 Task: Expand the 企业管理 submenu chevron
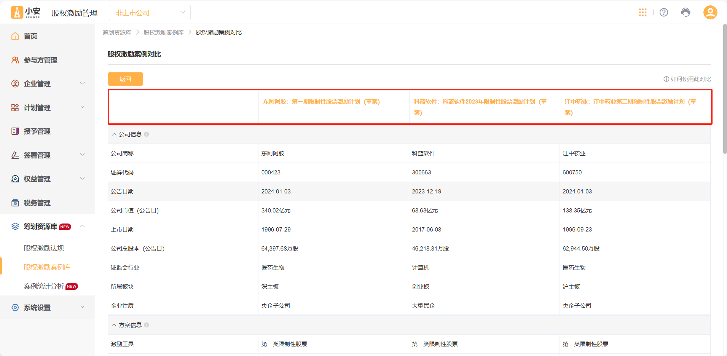click(83, 83)
